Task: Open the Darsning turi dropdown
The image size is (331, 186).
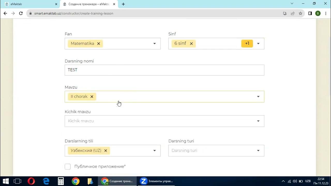Action: [x=216, y=151]
